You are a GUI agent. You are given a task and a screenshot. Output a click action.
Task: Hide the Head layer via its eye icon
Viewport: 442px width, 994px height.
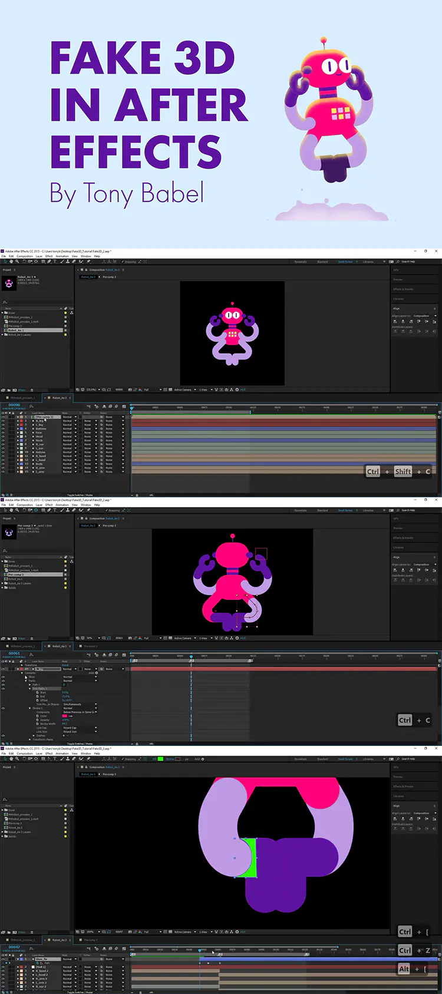(3, 436)
